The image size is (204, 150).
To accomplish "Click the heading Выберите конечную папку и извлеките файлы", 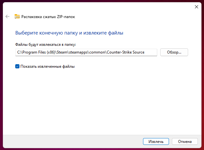I will coord(69,33).
